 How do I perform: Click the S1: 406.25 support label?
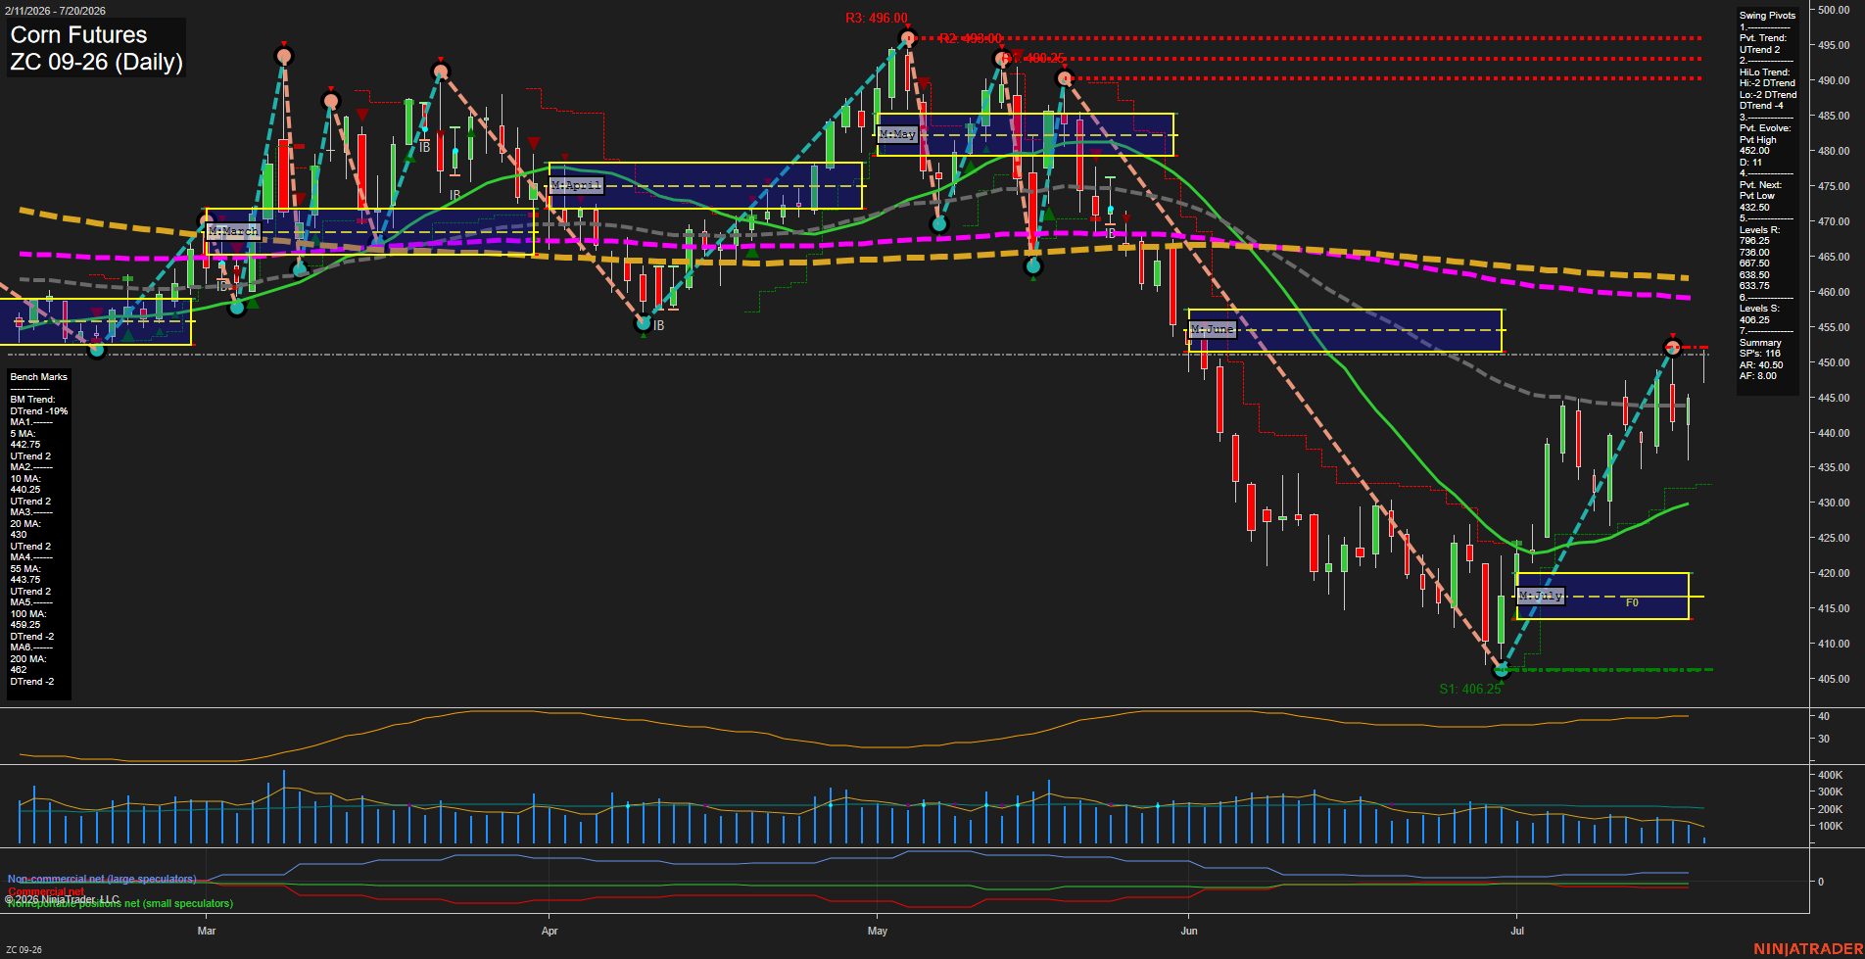(x=1469, y=689)
